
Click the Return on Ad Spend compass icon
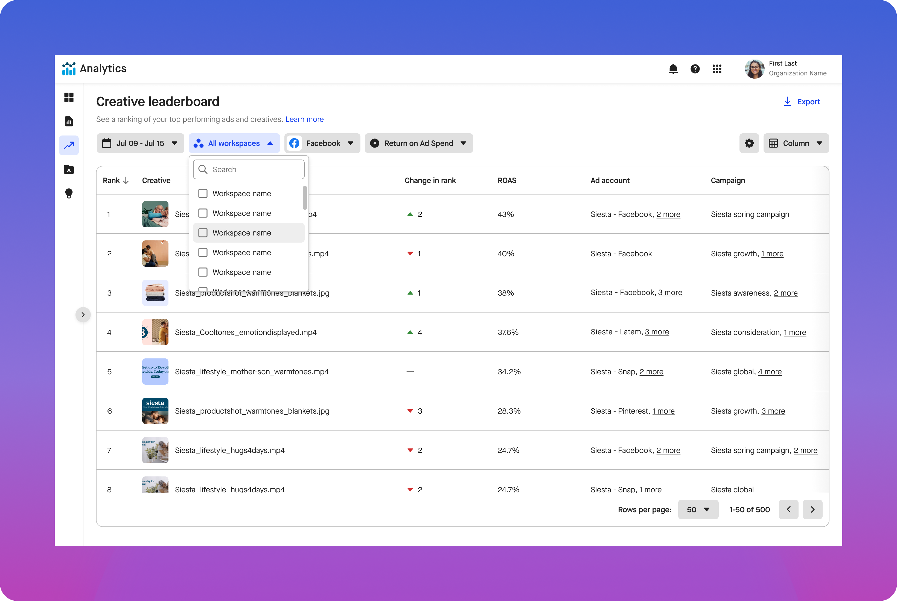[374, 143]
